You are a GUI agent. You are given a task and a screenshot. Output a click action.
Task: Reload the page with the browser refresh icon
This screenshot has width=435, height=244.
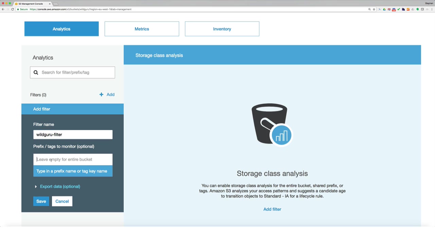pyautogui.click(x=13, y=9)
